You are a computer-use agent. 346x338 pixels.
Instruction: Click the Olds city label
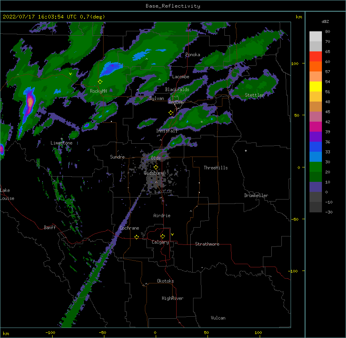click(156, 158)
